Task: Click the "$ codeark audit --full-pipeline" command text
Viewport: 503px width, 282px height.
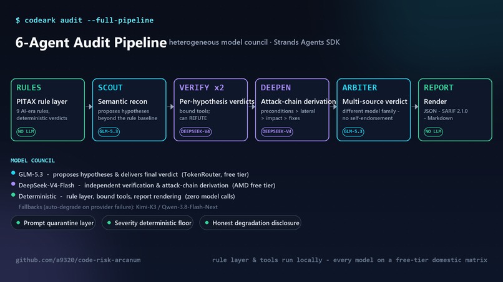Action: click(85, 20)
